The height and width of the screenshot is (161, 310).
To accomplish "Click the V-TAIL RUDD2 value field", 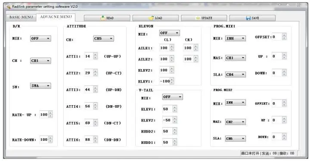I will click(167, 131).
